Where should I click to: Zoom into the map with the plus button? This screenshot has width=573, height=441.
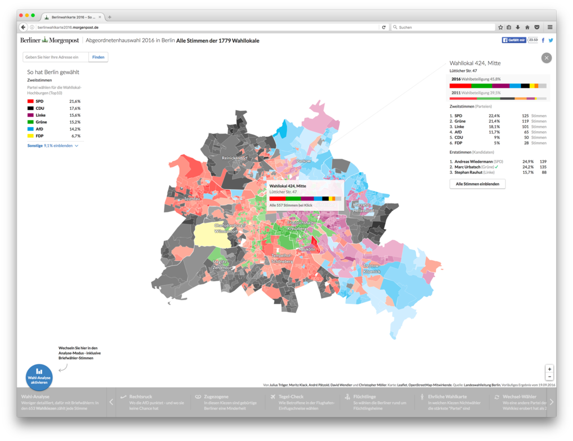click(x=549, y=369)
